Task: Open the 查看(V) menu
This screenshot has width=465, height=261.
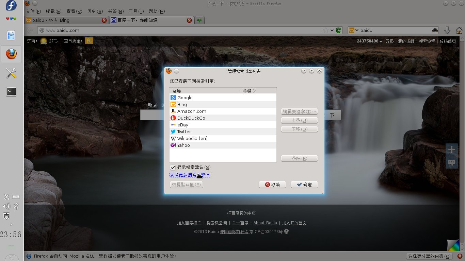Action: coord(74,12)
